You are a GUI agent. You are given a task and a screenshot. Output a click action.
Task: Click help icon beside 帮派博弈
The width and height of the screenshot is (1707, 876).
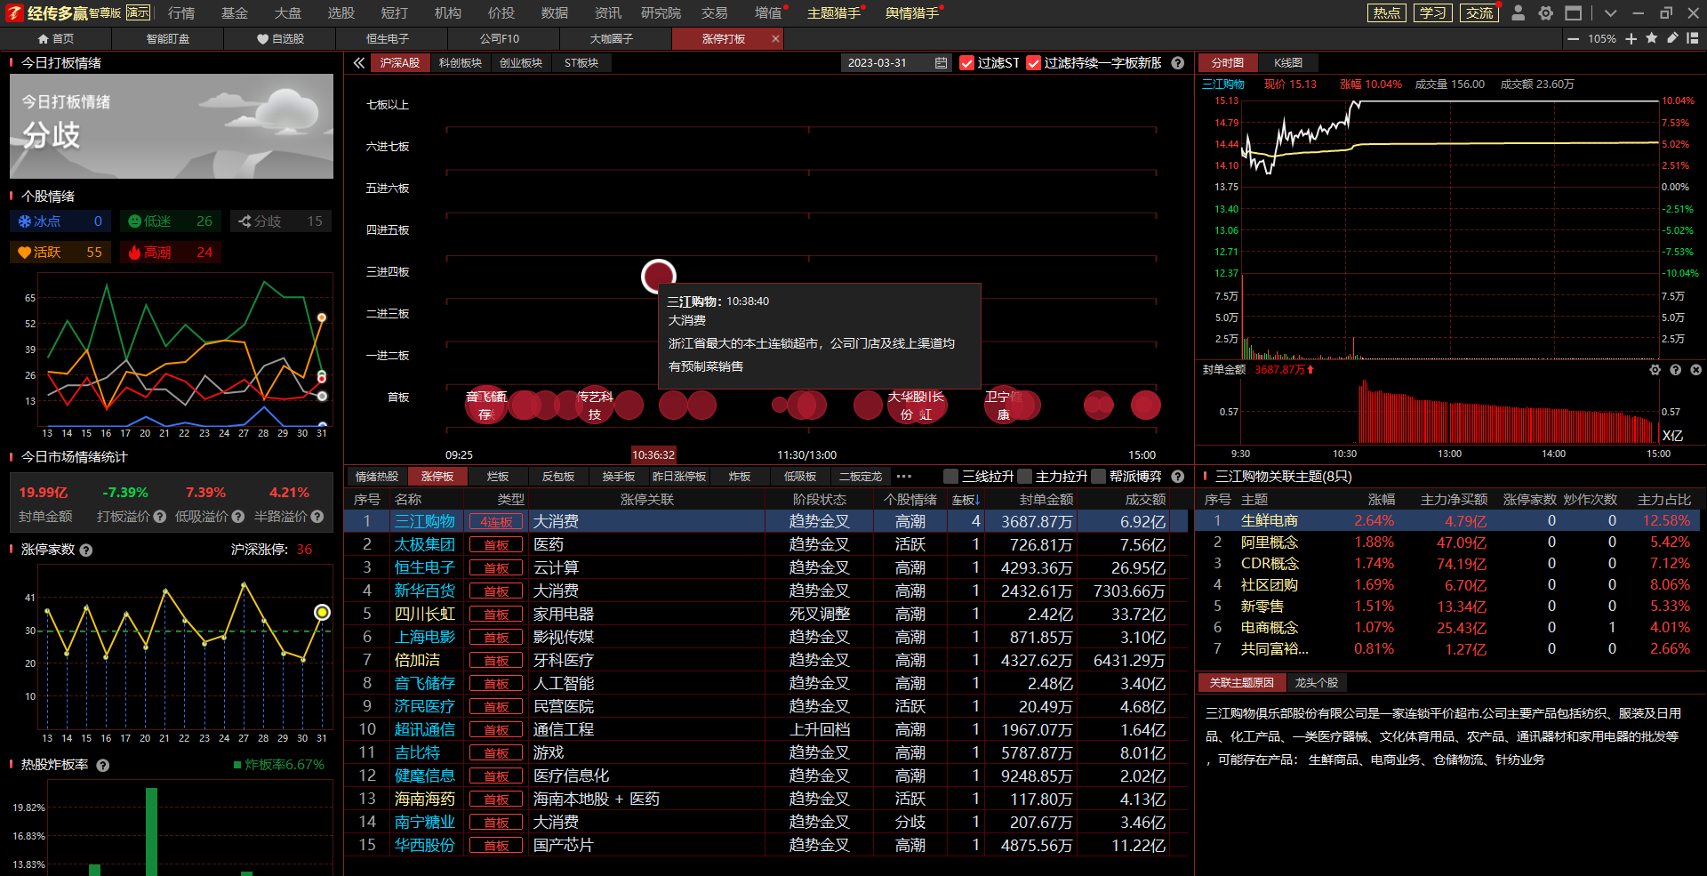(1177, 476)
